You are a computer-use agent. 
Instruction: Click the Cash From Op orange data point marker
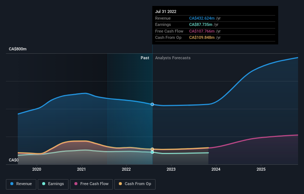click(x=152, y=149)
